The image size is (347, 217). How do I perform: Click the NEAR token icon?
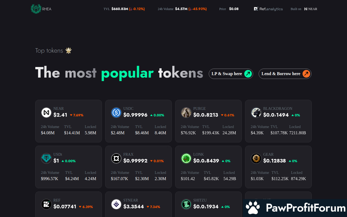click(46, 113)
